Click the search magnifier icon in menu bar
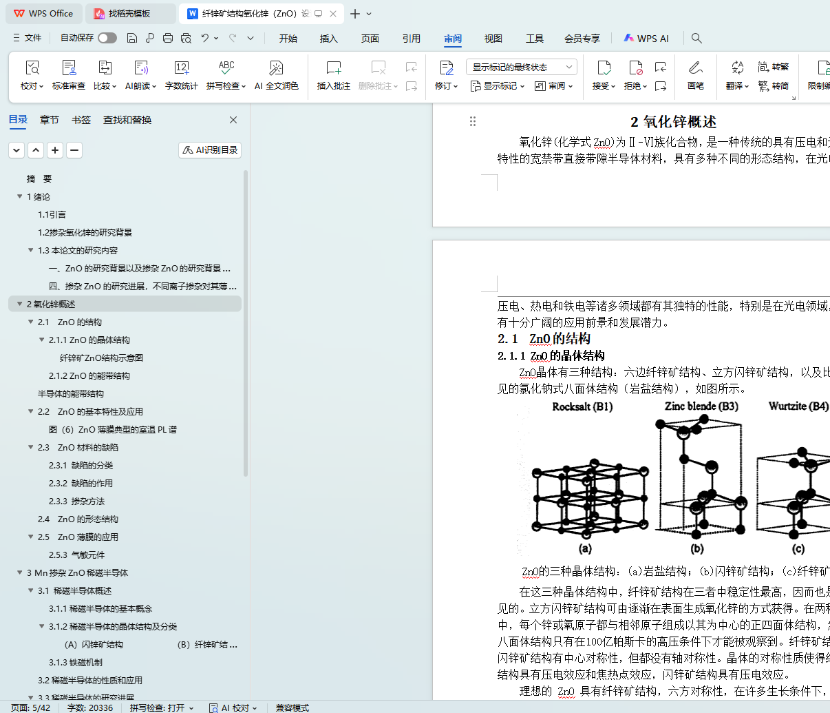Viewport: 830px width, 713px height. [x=696, y=38]
